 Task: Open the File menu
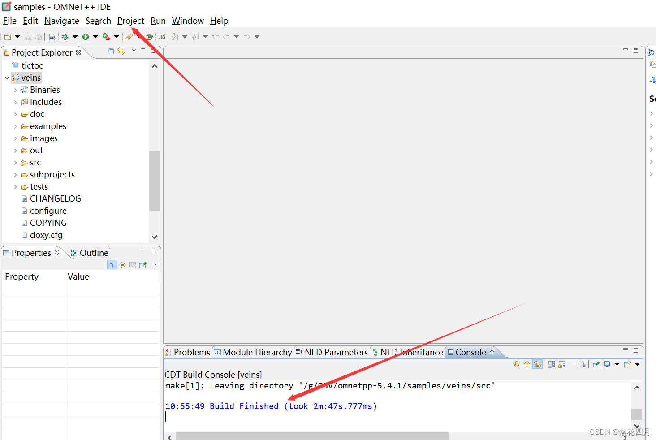tap(10, 21)
